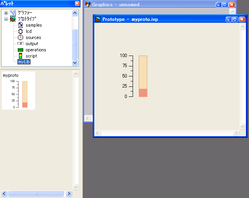Collapse the プロトタイプ tree node

[6, 19]
